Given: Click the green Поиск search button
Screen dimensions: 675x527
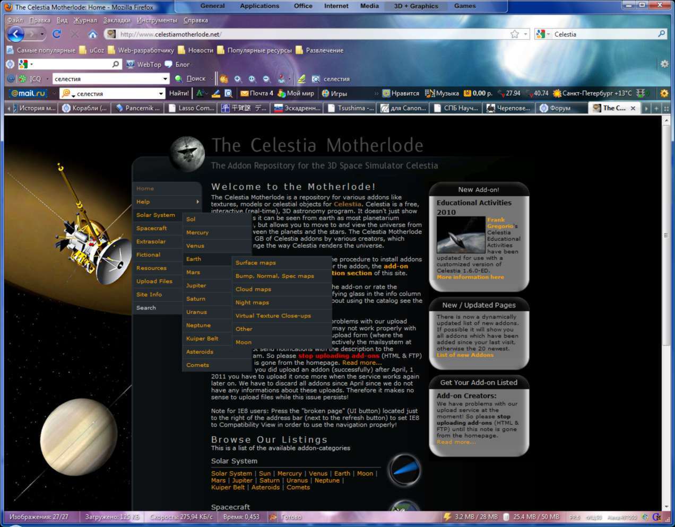Looking at the screenshot, I should click(191, 78).
